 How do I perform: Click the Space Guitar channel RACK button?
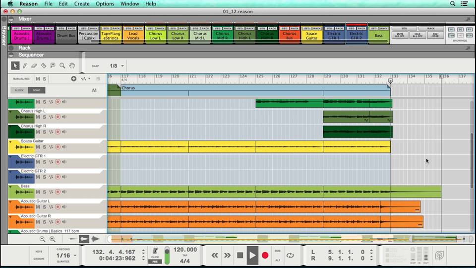click(x=317, y=28)
